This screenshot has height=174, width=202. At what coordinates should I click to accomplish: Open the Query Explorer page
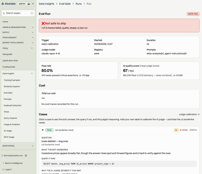point(11,118)
